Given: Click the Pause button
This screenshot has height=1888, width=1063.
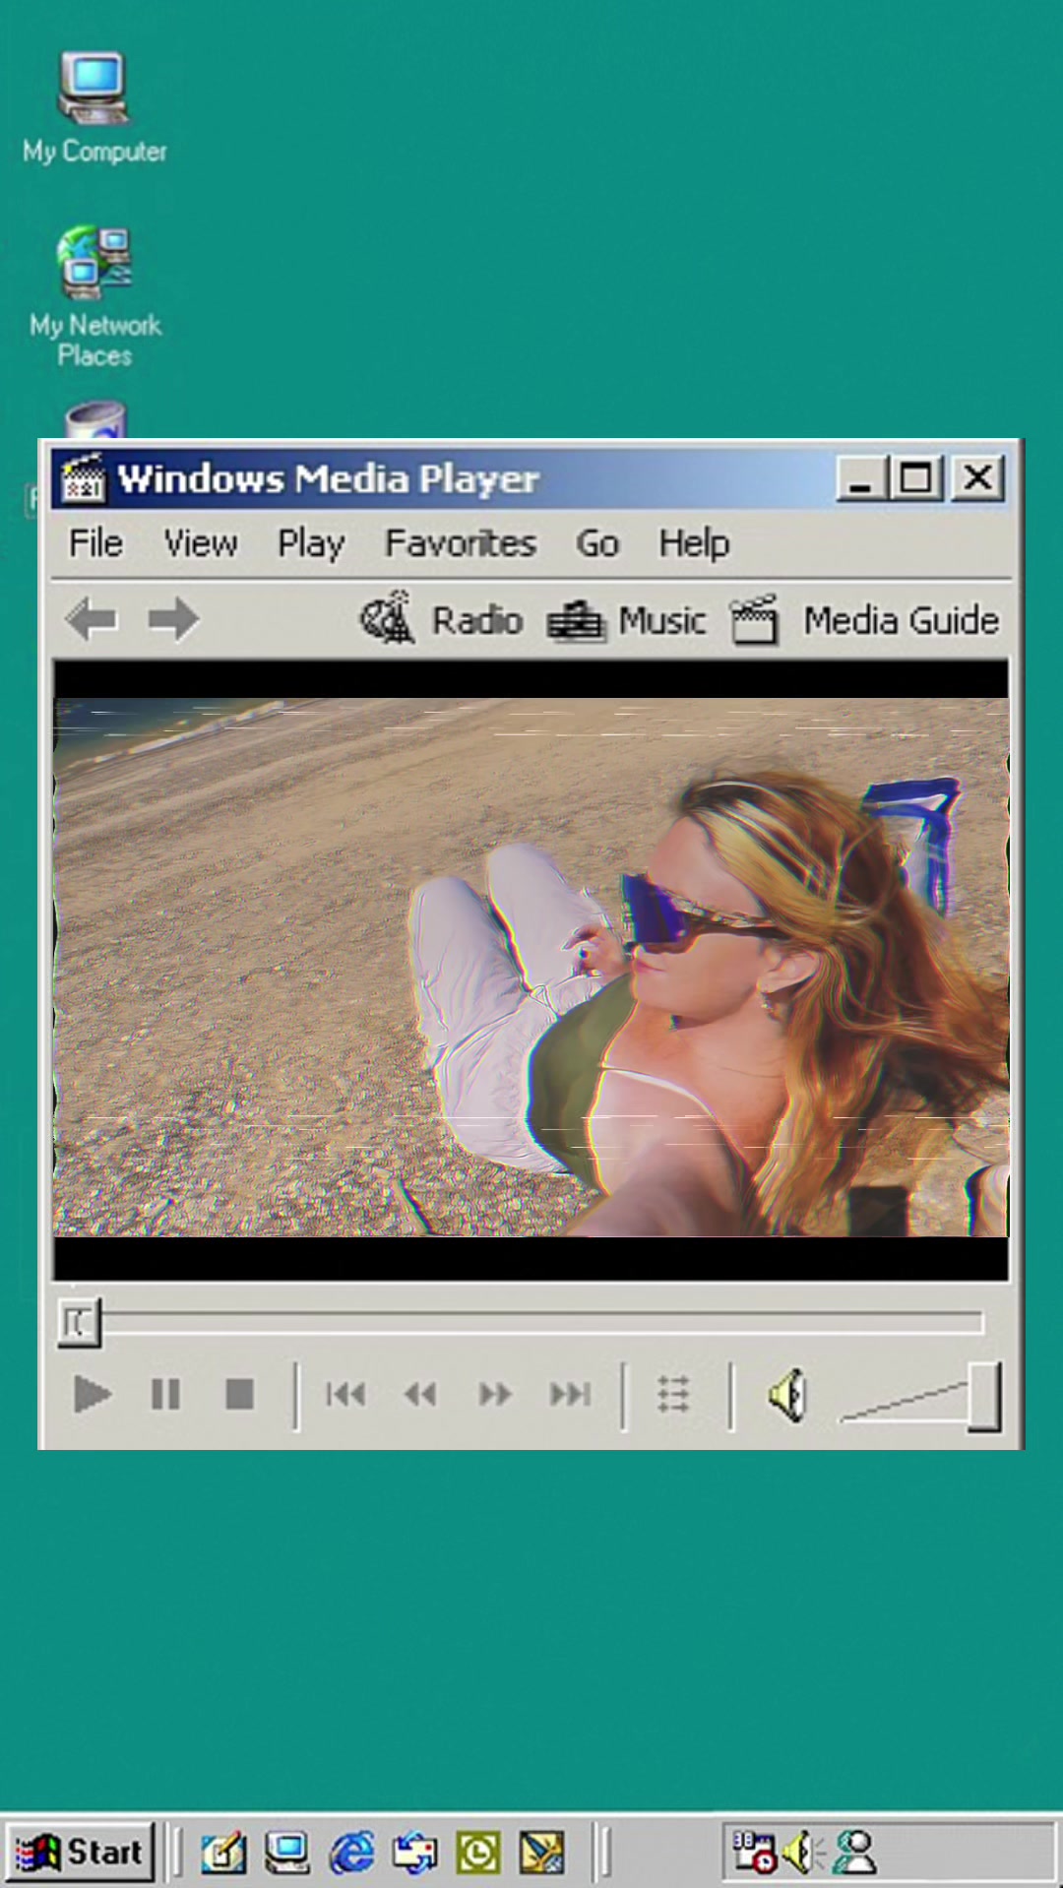Looking at the screenshot, I should tap(165, 1394).
